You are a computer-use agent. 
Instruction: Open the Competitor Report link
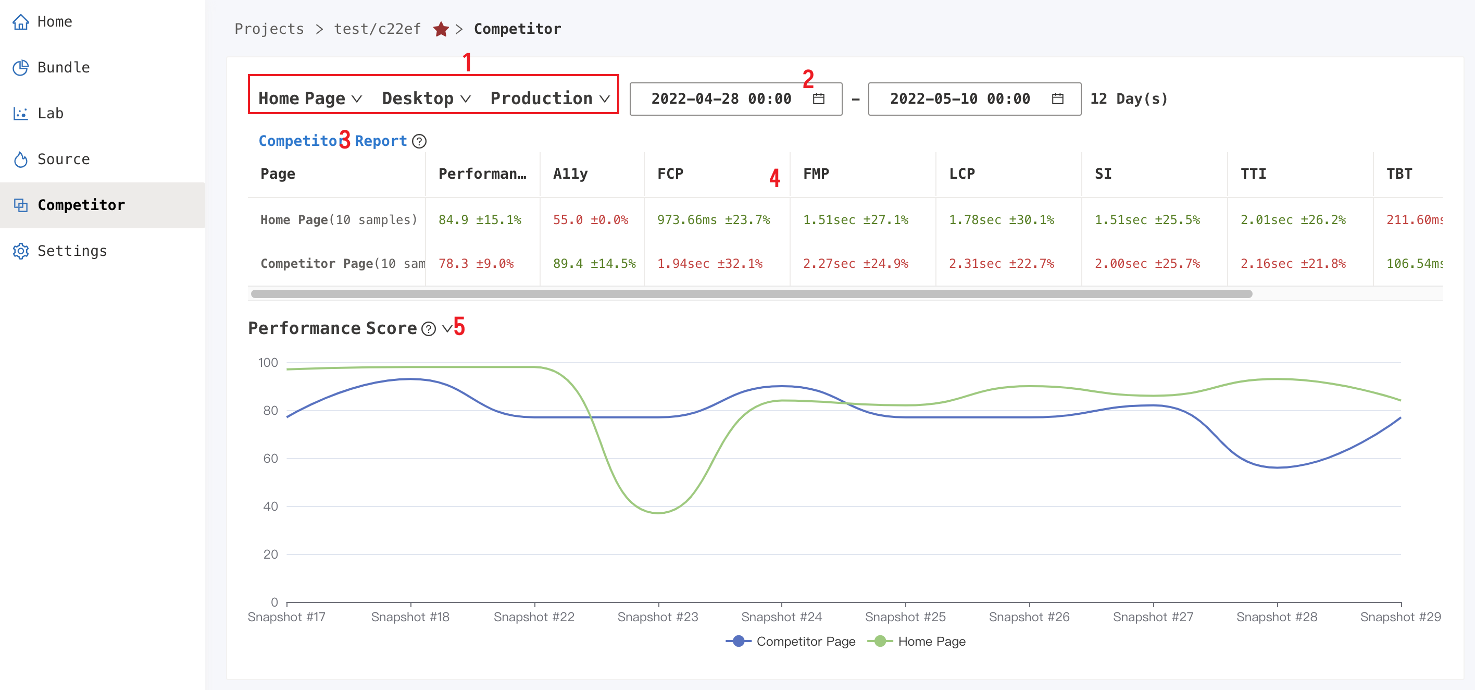point(333,141)
